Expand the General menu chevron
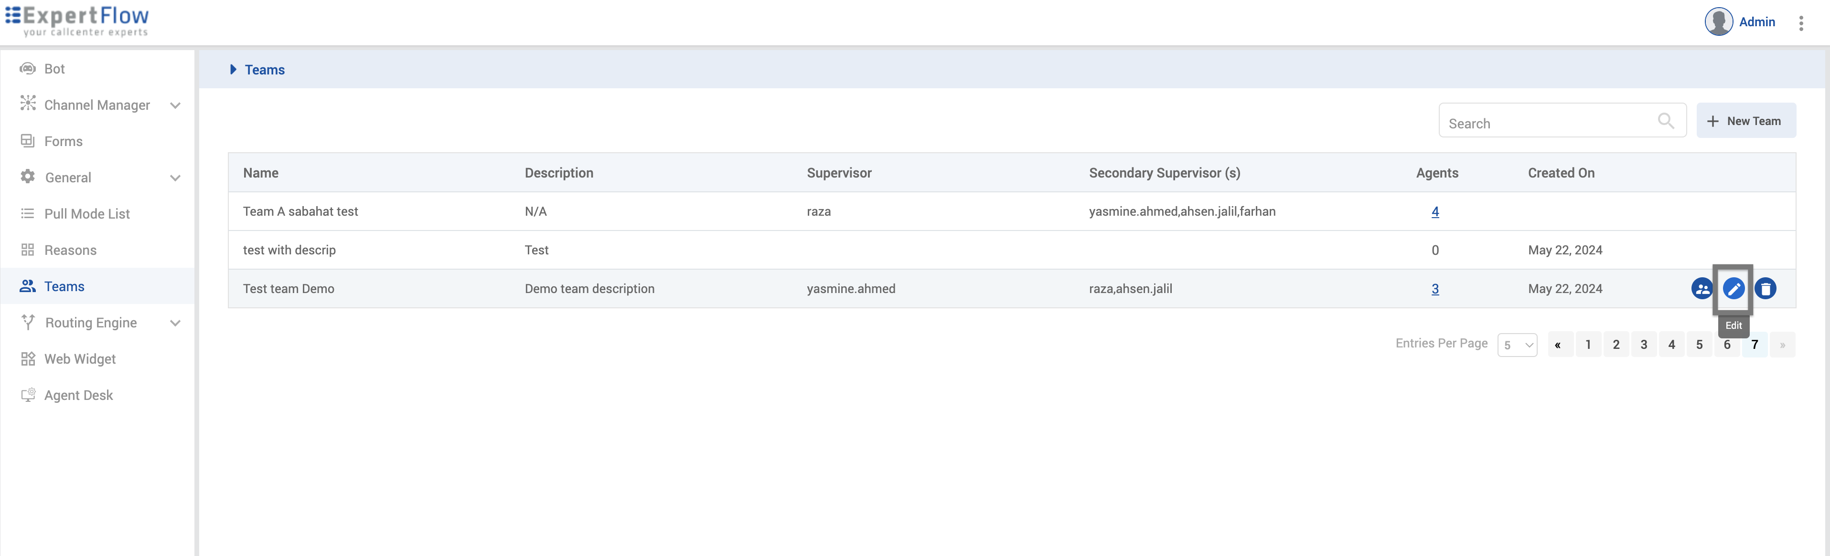Screen dimensions: 1830x556 click(175, 178)
